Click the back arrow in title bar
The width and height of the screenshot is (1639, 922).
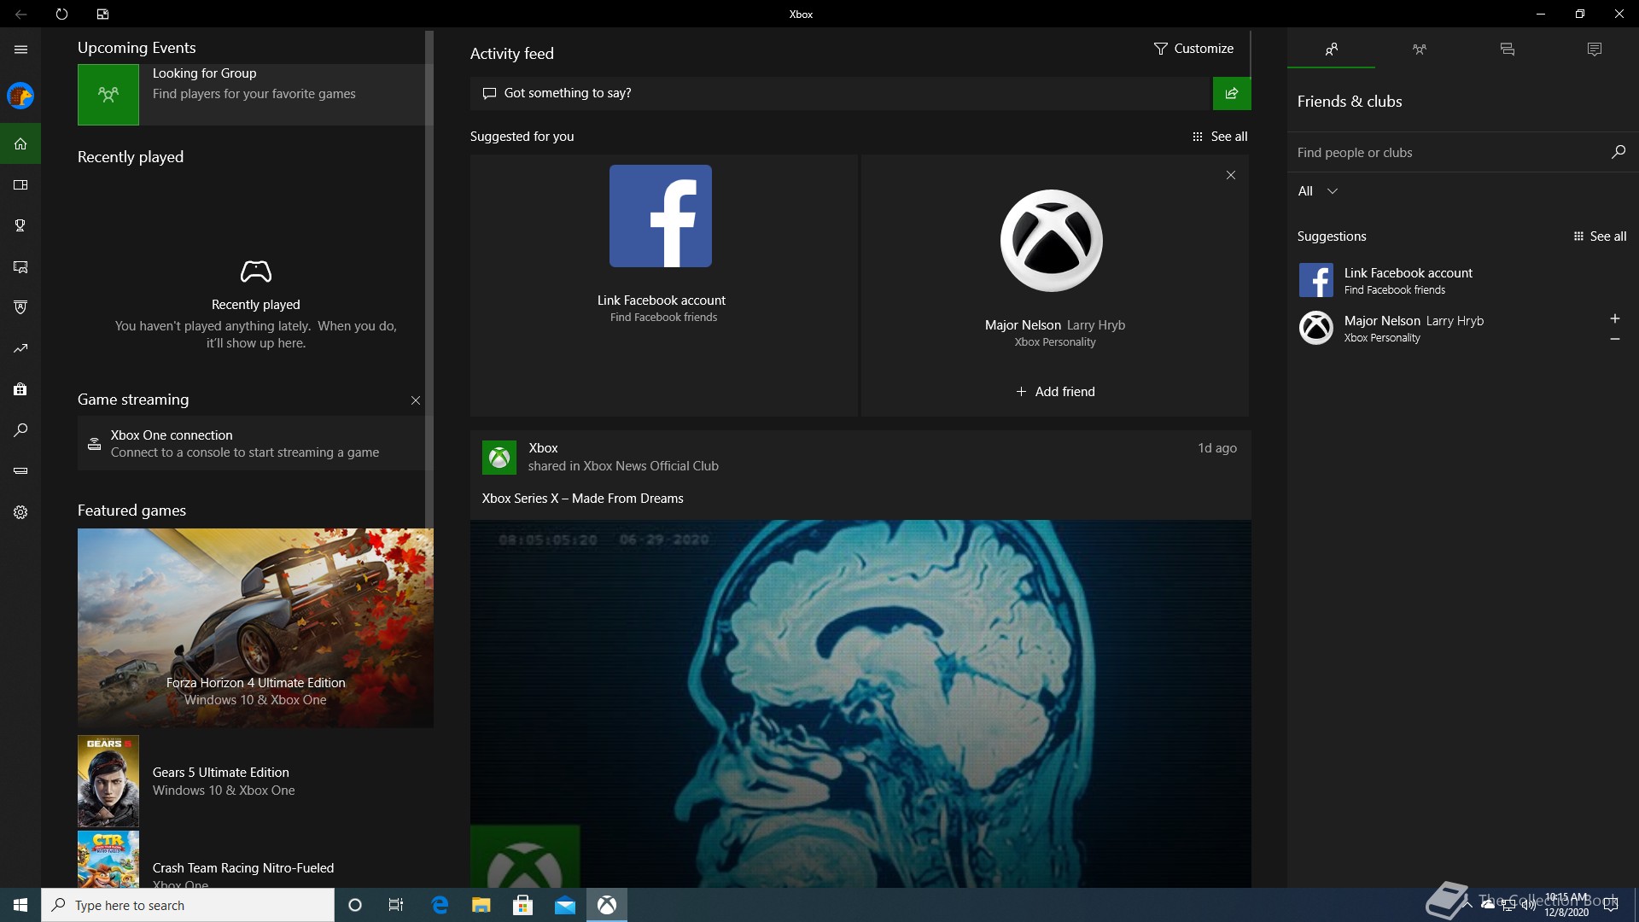(x=20, y=14)
